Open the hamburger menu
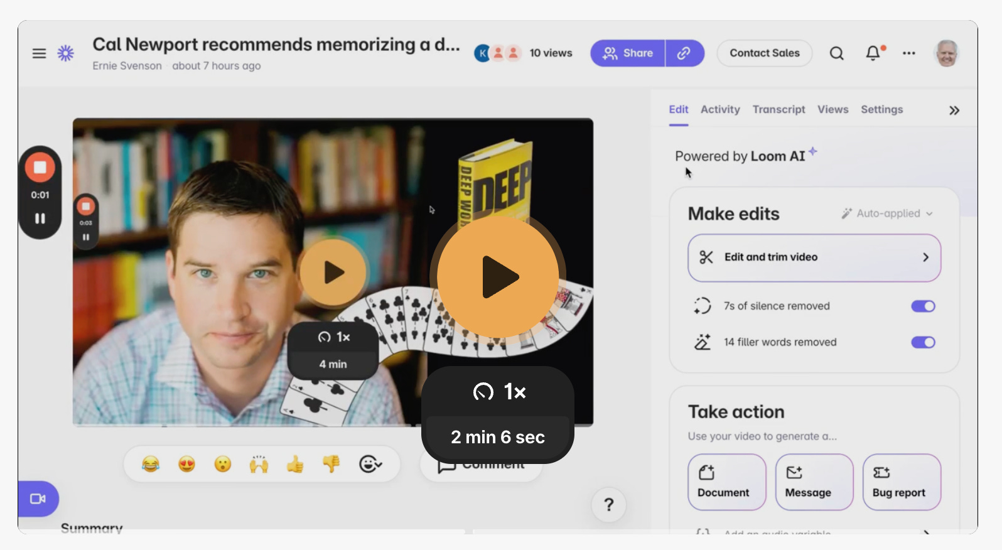The height and width of the screenshot is (550, 1002). click(39, 53)
